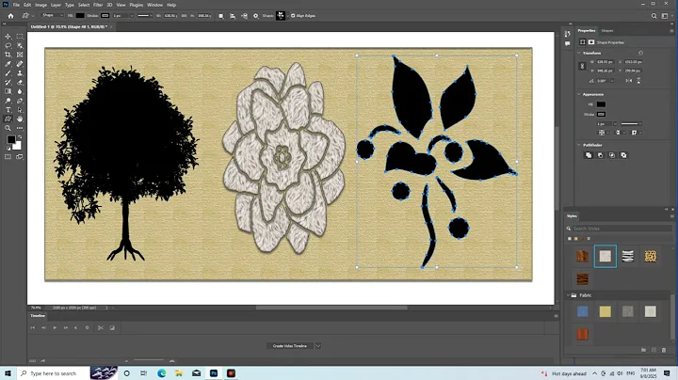Click the Exclude Overlap Pathfinder icon

(623, 155)
